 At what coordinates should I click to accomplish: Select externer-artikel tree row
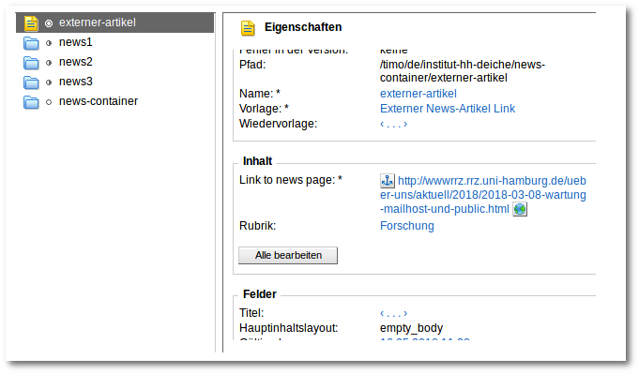tap(114, 22)
